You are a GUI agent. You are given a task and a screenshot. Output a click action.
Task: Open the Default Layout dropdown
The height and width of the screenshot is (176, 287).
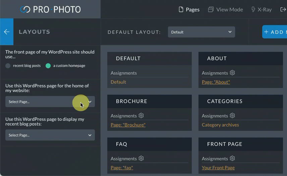pyautogui.click(x=202, y=32)
